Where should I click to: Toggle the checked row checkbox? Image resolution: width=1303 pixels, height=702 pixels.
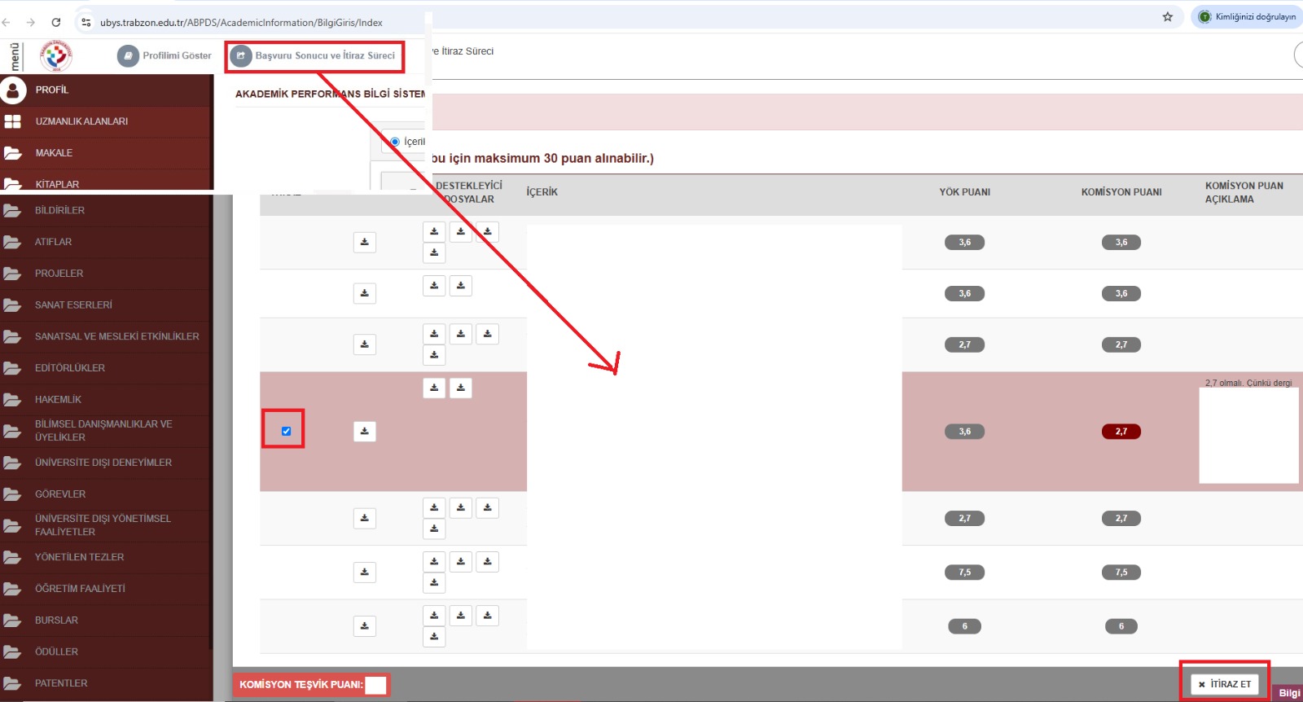point(286,431)
